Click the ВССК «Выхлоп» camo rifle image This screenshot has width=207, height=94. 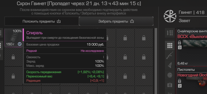coord(194,43)
